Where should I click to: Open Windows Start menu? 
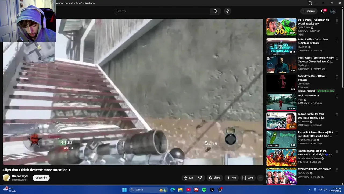pos(124,190)
